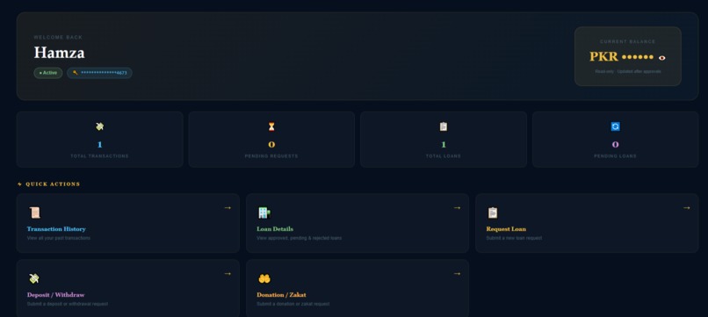Click the Pending Requests label
Viewport: 708px width, 317px height.
click(x=271, y=156)
